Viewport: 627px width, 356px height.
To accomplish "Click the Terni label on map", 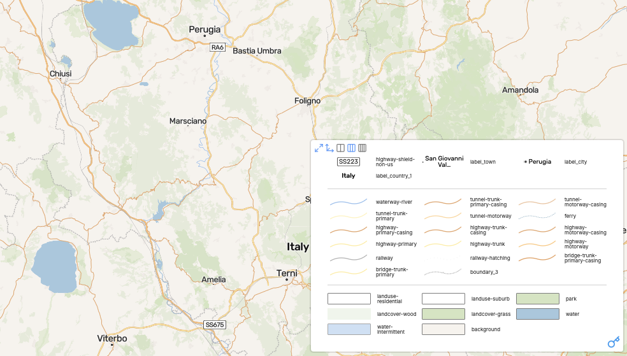I will pyautogui.click(x=287, y=273).
